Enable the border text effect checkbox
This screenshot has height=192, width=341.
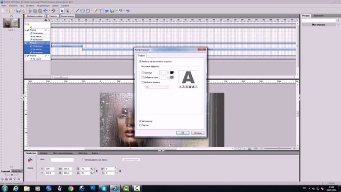pos(143,73)
